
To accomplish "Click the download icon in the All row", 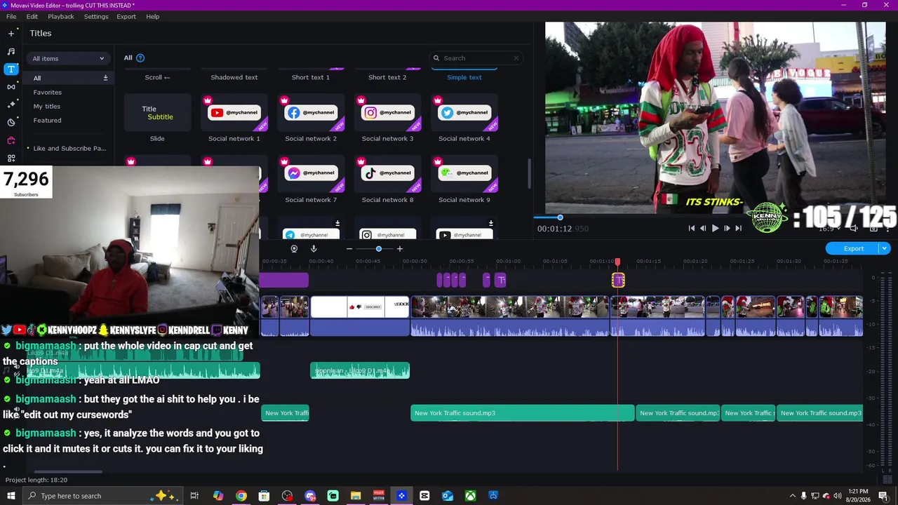I will [x=105, y=78].
